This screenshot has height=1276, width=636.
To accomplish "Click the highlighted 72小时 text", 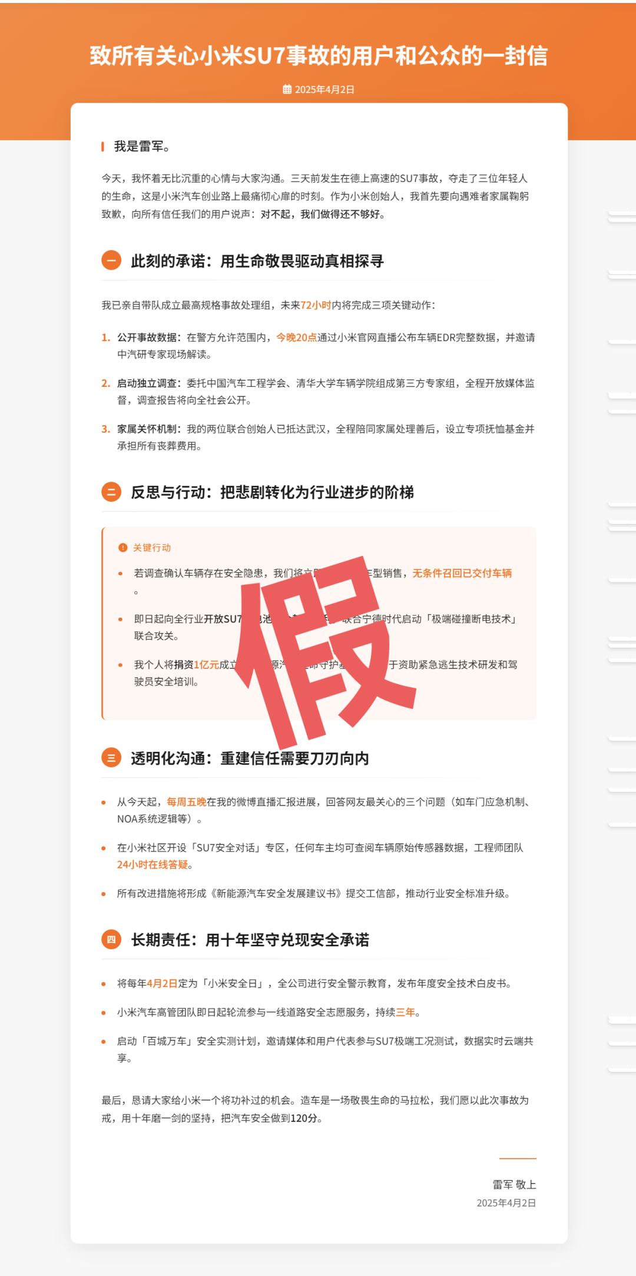I will coord(316,305).
